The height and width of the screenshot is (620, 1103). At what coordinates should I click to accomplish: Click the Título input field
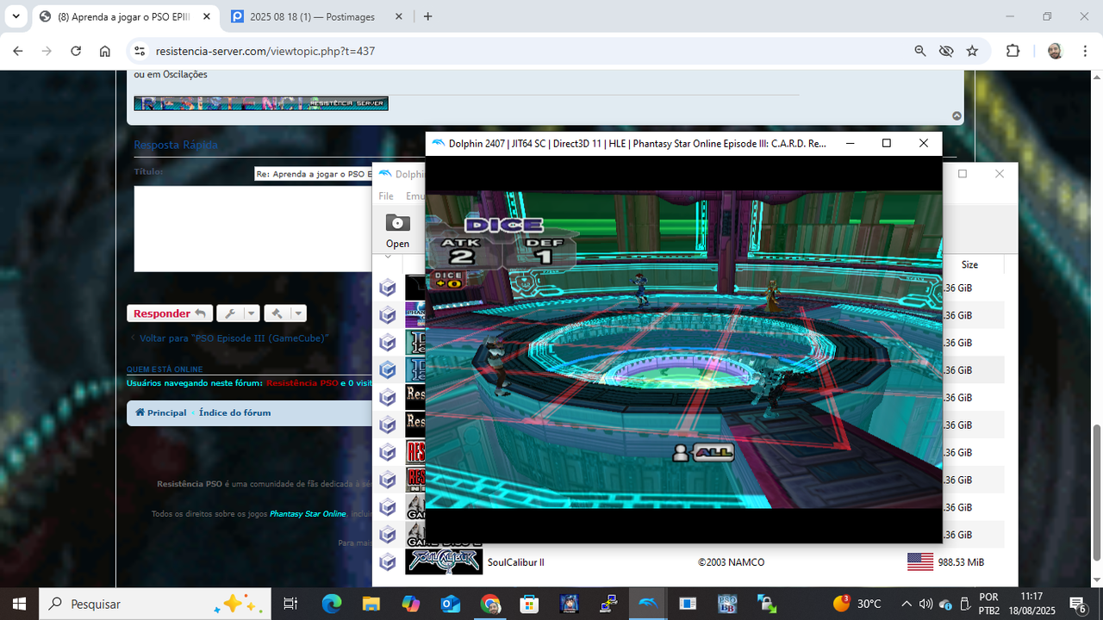pyautogui.click(x=314, y=174)
